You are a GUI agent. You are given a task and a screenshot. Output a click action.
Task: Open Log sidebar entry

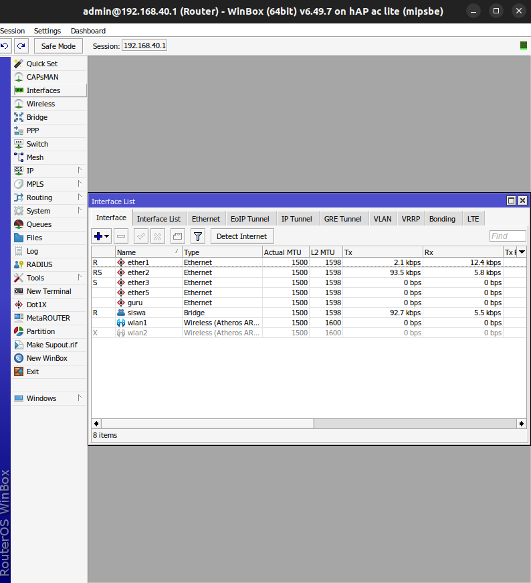click(49, 251)
